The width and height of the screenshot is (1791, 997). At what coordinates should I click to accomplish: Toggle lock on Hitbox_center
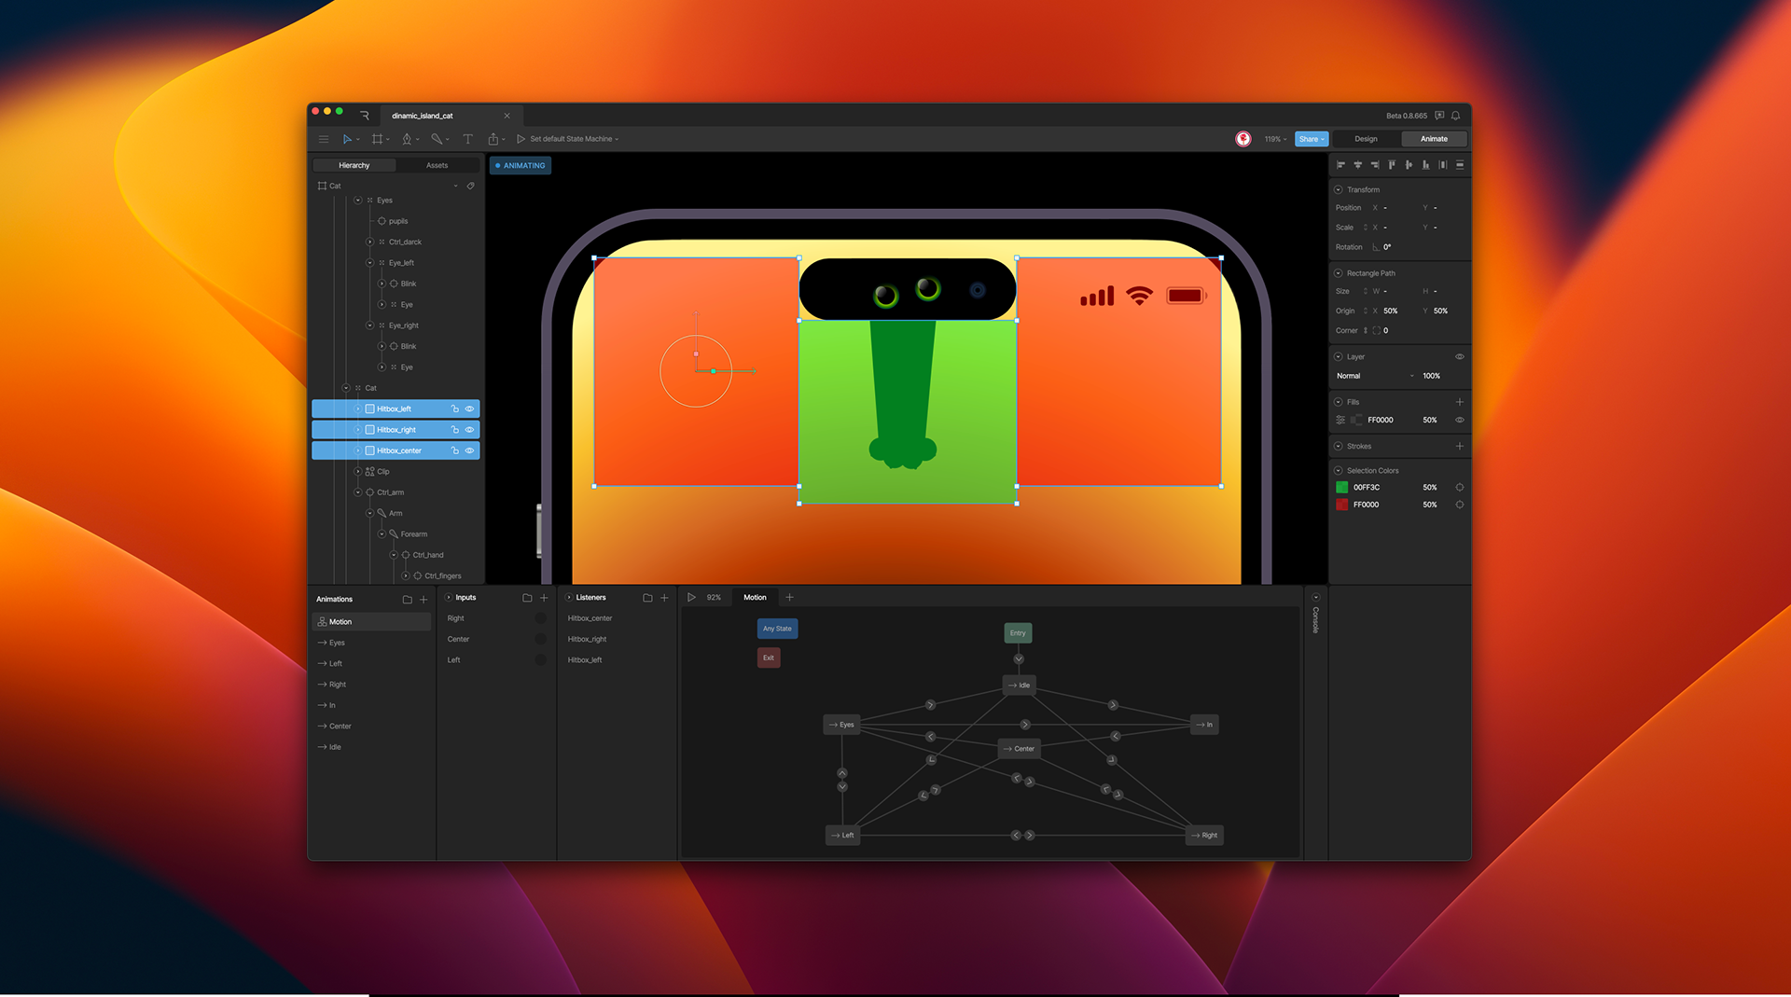[455, 450]
